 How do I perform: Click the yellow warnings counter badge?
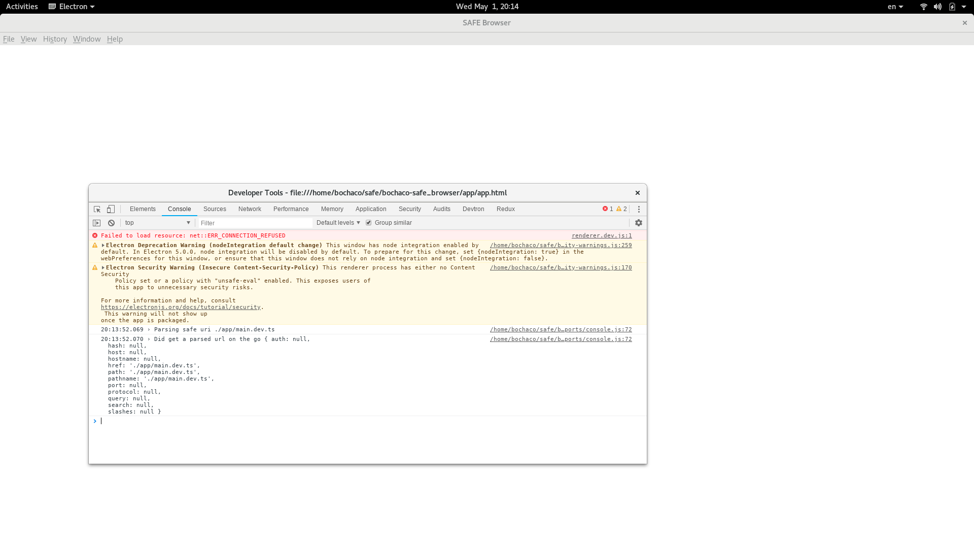tap(622, 209)
